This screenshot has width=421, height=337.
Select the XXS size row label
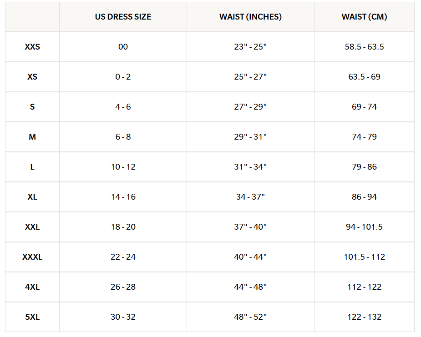tap(32, 47)
